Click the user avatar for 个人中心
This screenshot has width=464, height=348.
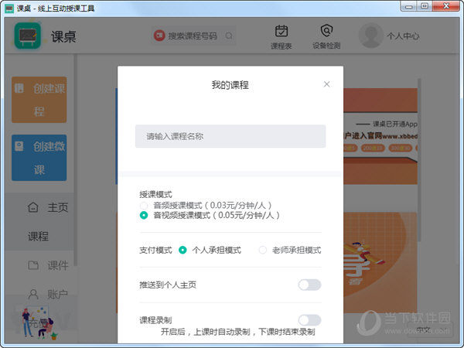(371, 36)
